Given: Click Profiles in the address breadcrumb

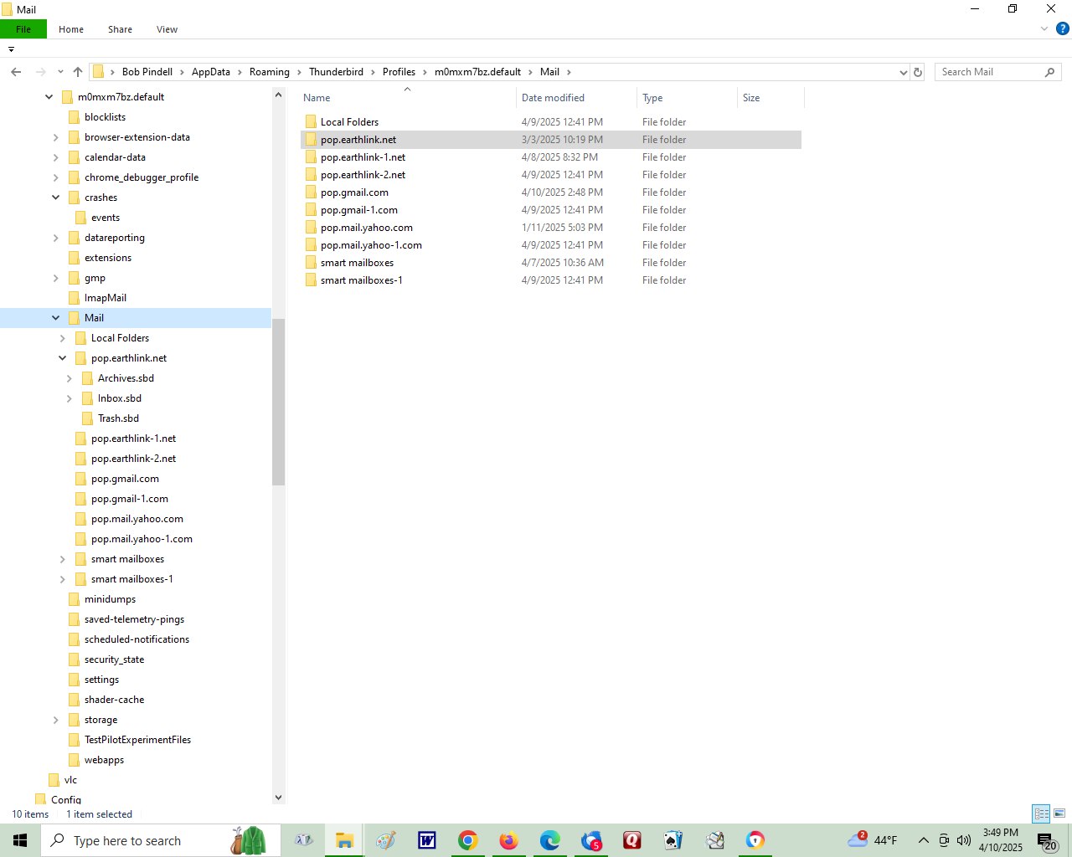Looking at the screenshot, I should pyautogui.click(x=399, y=72).
